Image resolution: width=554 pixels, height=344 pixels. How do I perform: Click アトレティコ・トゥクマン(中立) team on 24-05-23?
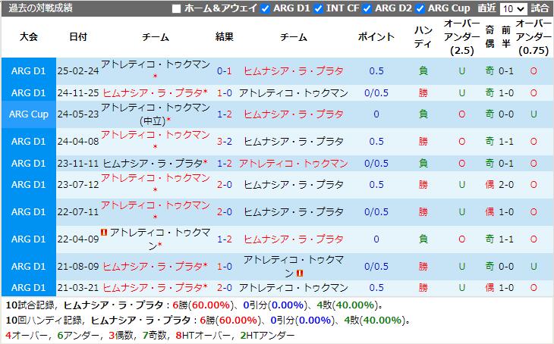[156, 114]
